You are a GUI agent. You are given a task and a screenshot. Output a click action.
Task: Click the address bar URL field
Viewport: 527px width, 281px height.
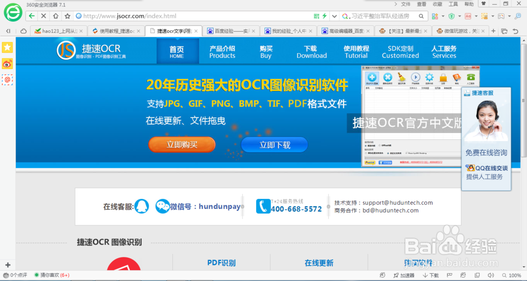pos(194,16)
